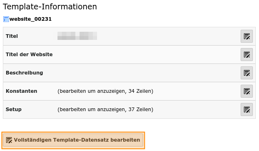The width and height of the screenshot is (259, 151).
Task: Click the Titel der Website label
Action: pyautogui.click(x=29, y=55)
